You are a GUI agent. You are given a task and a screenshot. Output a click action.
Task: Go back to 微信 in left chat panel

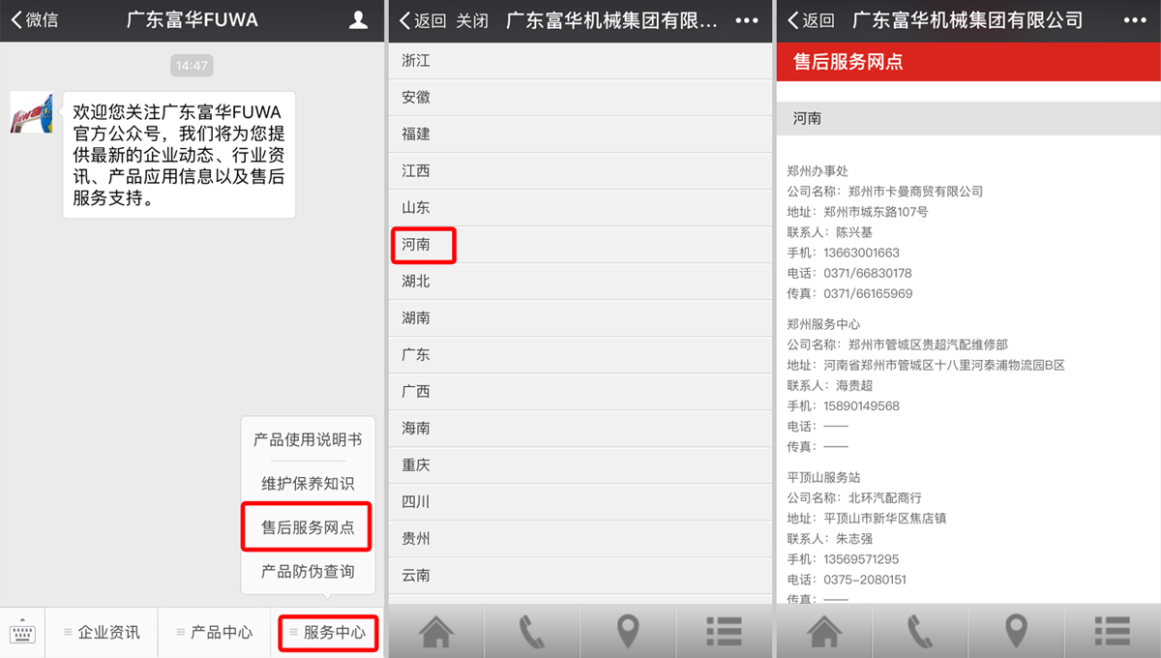point(35,20)
